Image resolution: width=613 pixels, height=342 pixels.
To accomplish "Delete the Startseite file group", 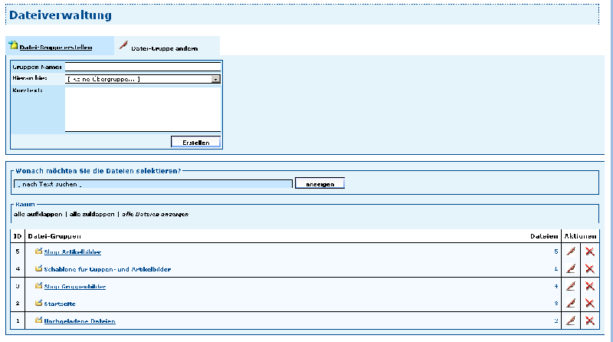I will point(589,303).
